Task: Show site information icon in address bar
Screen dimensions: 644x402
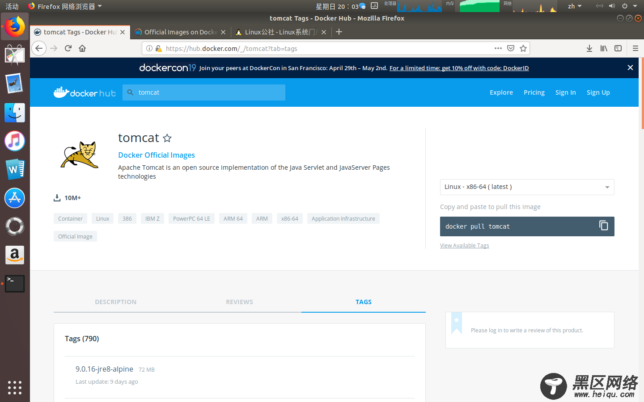Action: tap(149, 48)
